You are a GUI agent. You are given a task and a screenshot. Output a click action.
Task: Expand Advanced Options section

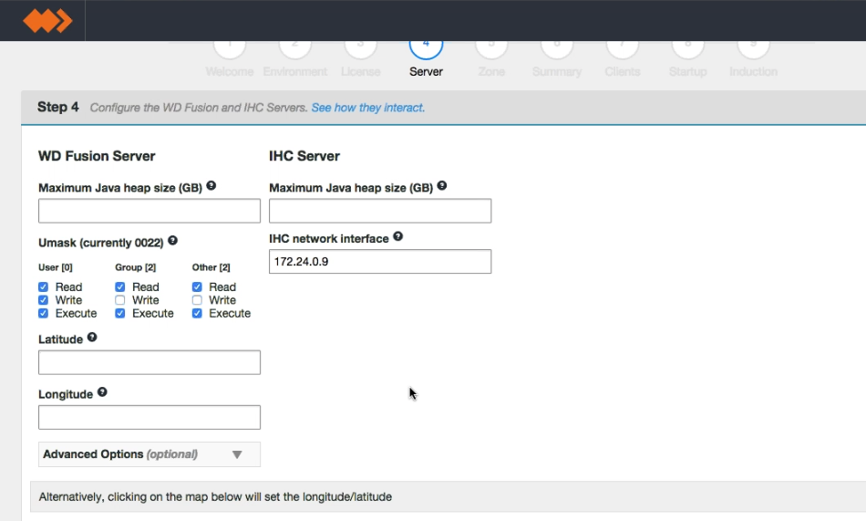(149, 454)
